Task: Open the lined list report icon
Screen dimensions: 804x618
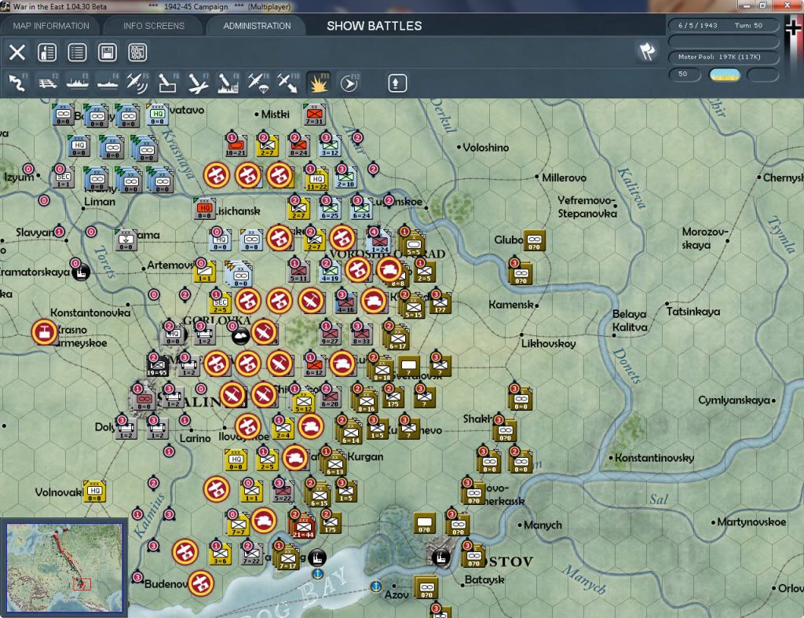Action: coord(77,53)
